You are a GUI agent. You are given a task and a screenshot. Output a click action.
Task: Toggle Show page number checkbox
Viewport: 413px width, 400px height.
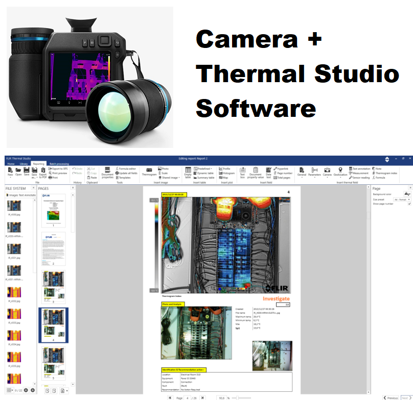[x=409, y=204]
